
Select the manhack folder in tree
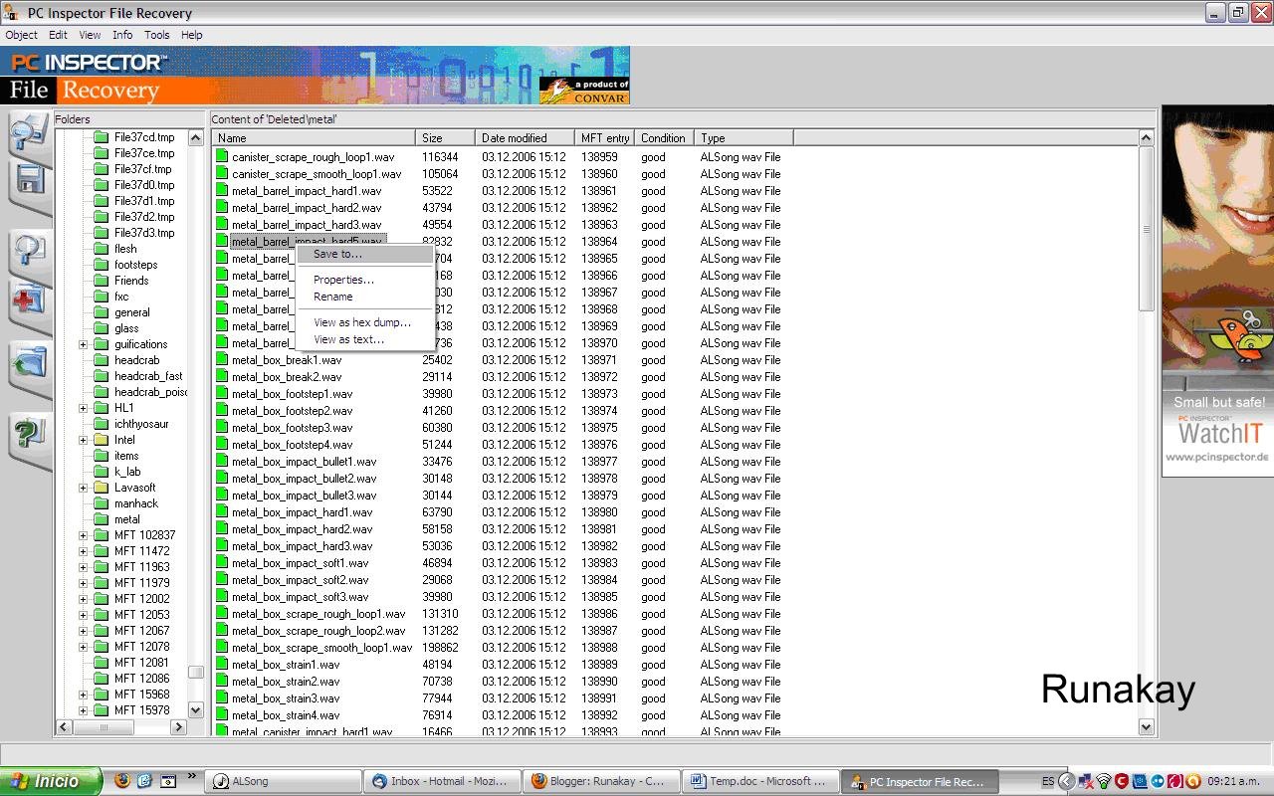(x=135, y=503)
